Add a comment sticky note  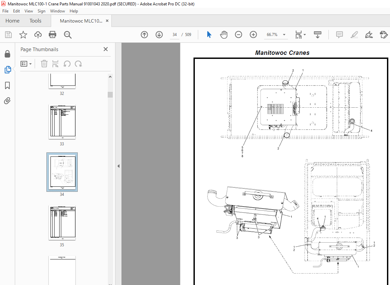339,35
